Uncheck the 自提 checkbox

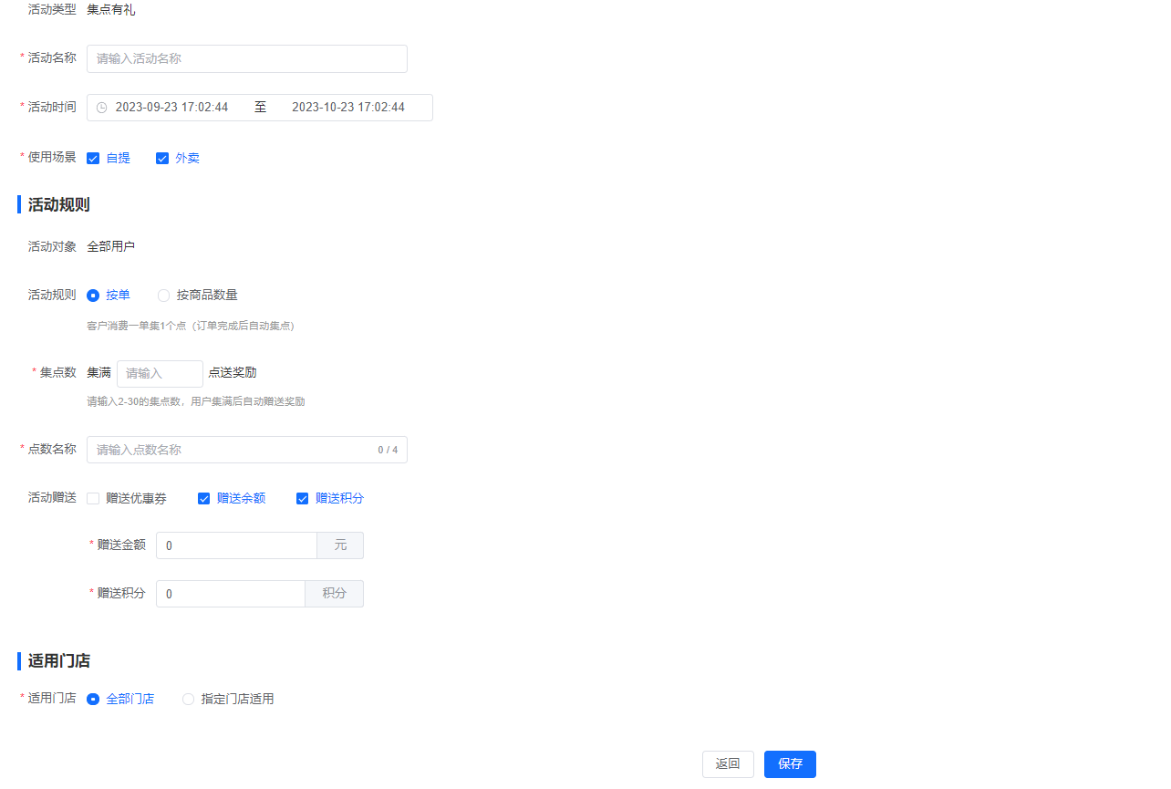93,159
